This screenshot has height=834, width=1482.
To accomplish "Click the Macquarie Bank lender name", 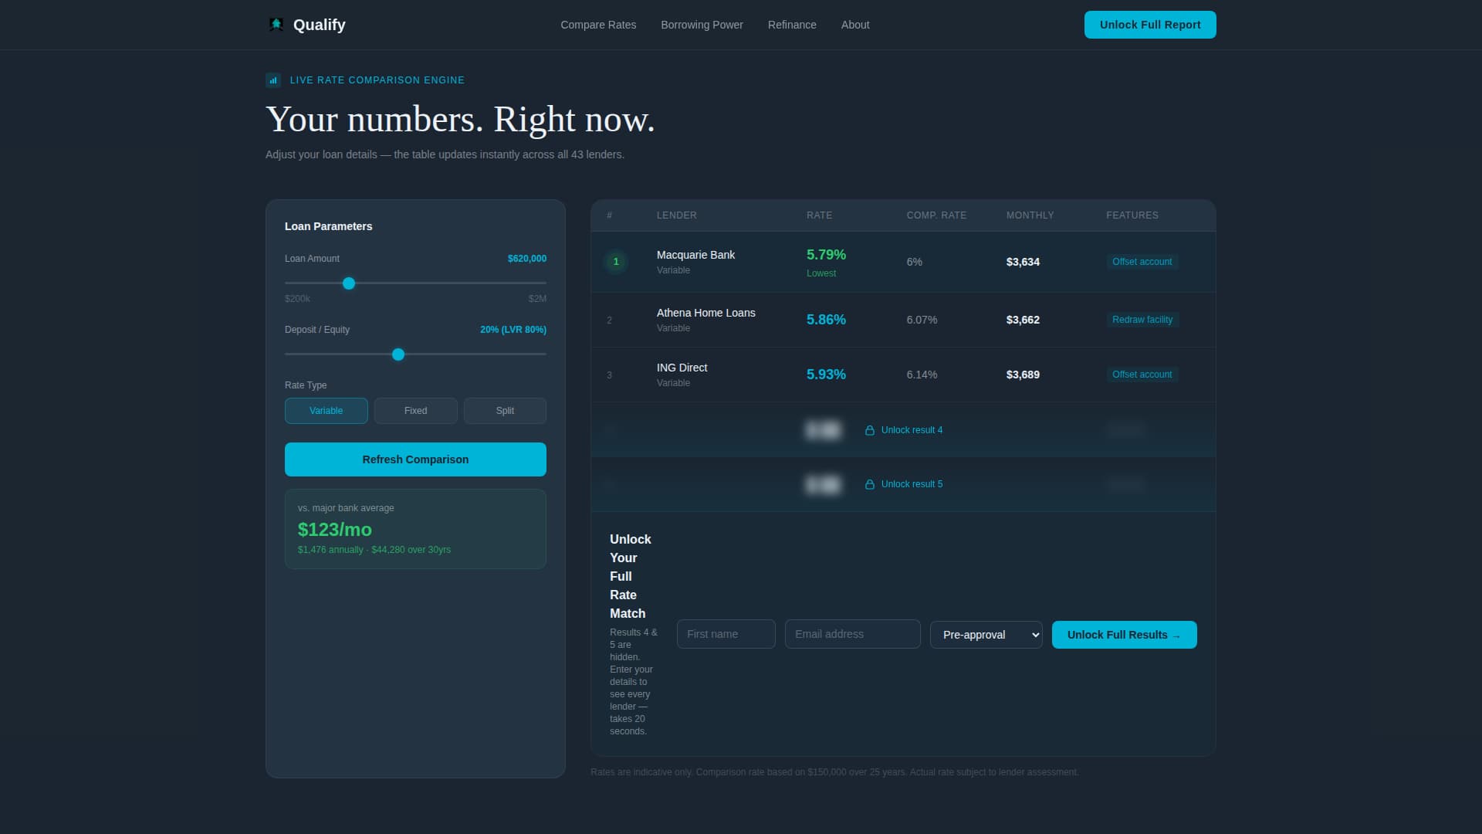I will tap(695, 255).
